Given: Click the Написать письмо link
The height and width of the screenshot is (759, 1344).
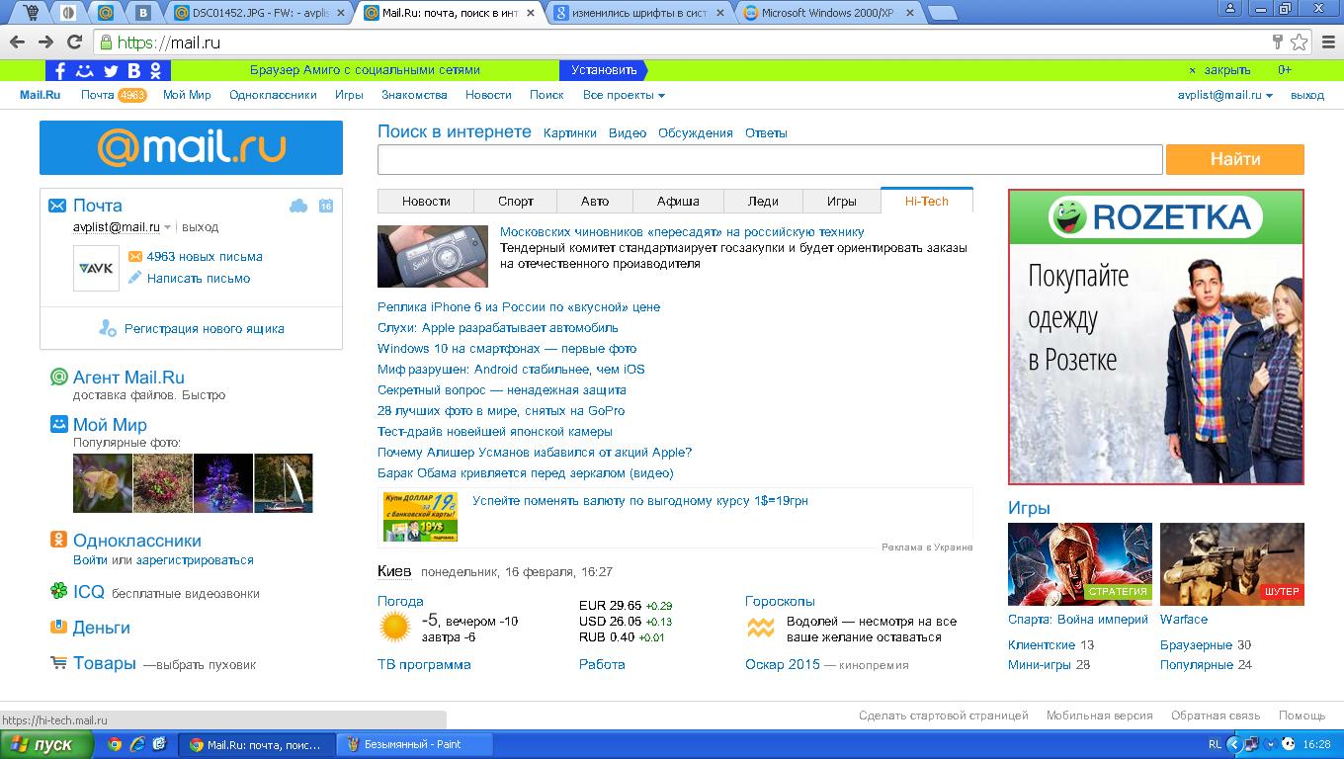Looking at the screenshot, I should pyautogui.click(x=199, y=278).
